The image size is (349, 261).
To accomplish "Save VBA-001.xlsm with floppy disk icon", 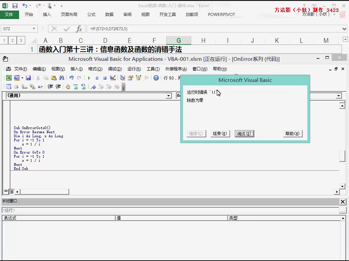I will click(28, 78).
